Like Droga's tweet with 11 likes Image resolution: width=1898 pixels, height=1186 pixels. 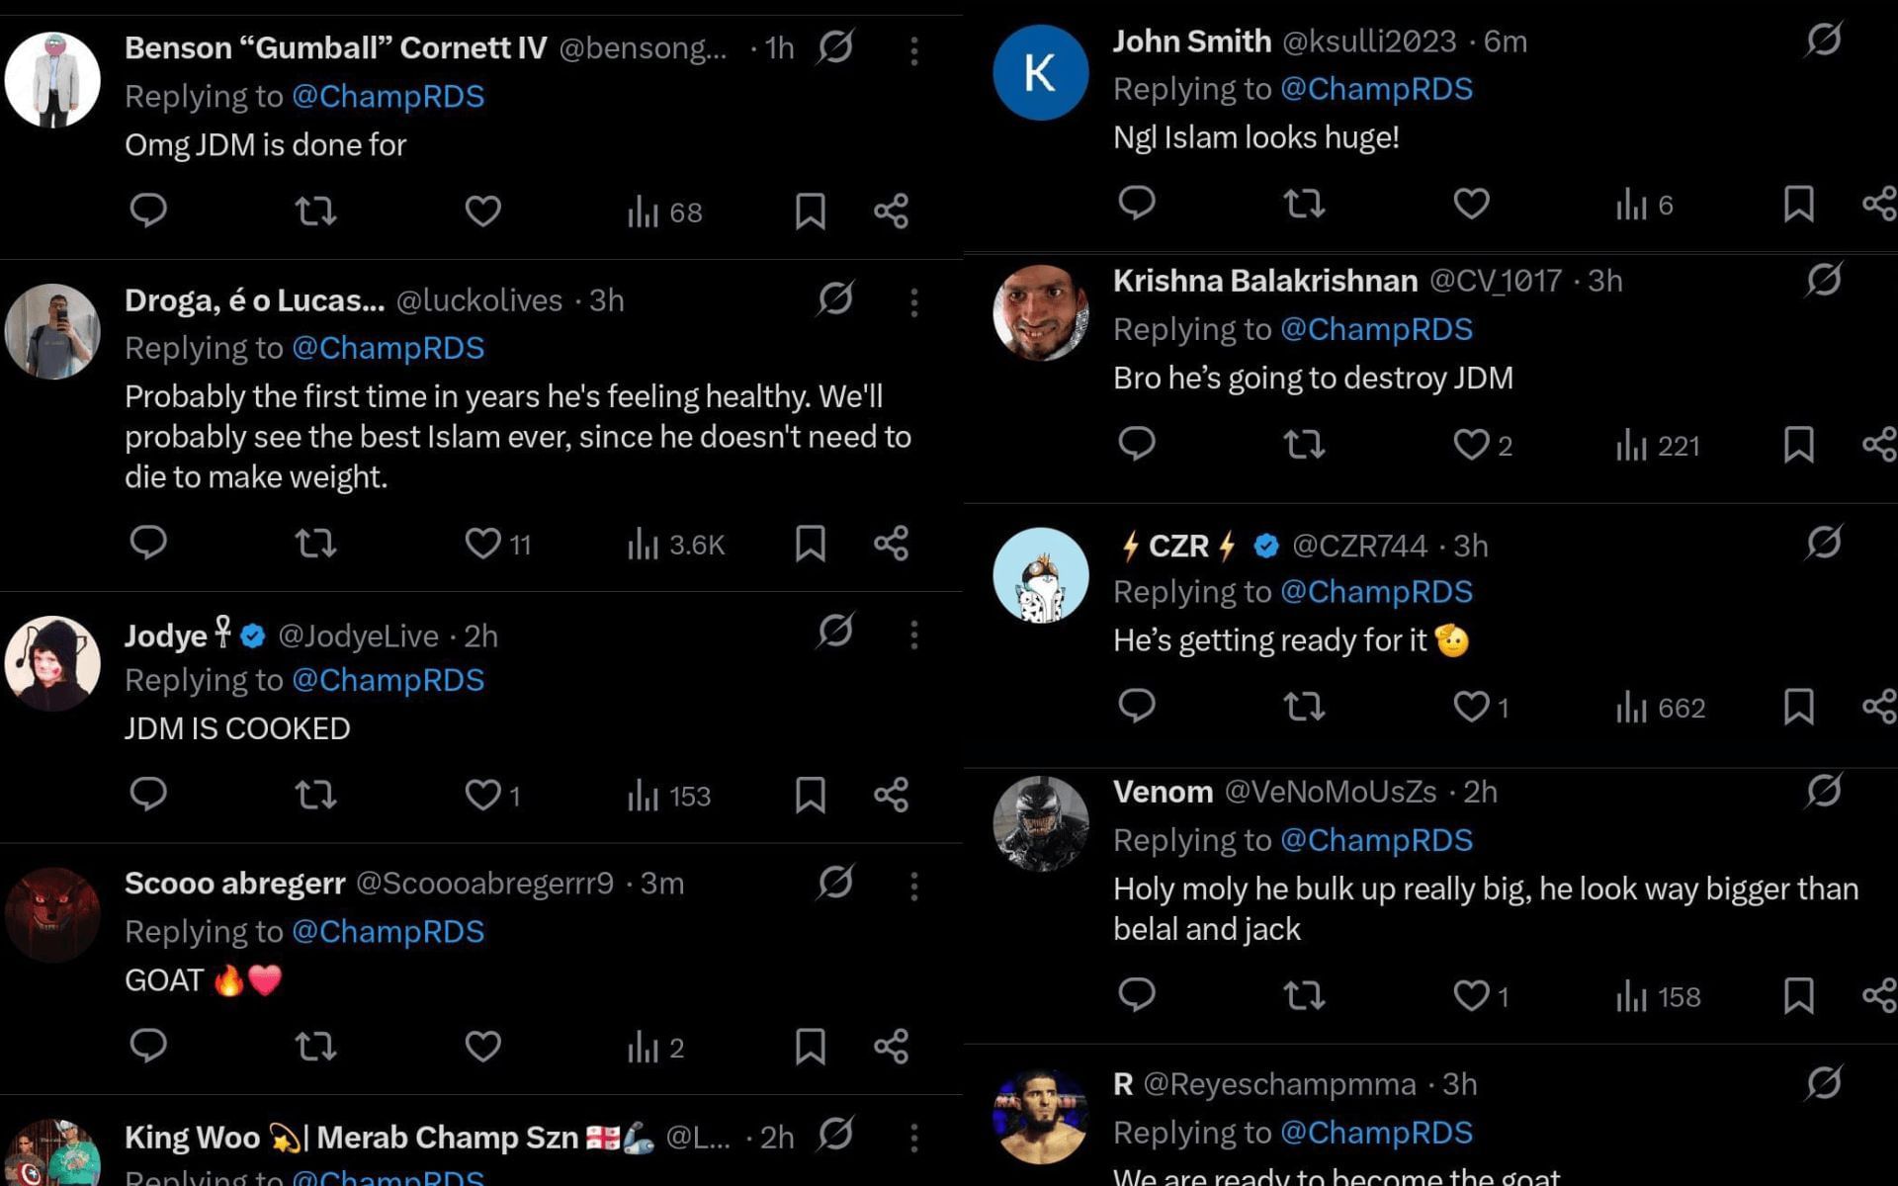point(483,544)
